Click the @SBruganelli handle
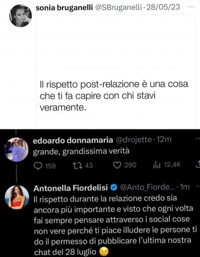 tap(118, 7)
